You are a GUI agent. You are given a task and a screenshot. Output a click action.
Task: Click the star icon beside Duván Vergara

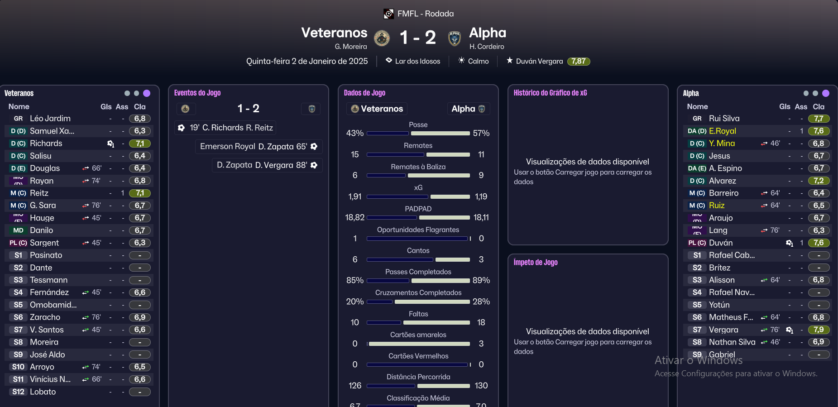[x=509, y=60]
